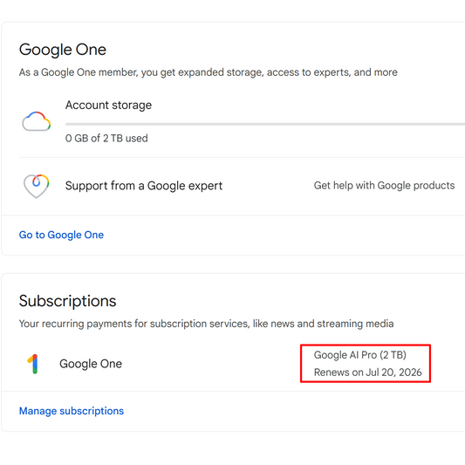Click empty space in the Account storage row

297,140
